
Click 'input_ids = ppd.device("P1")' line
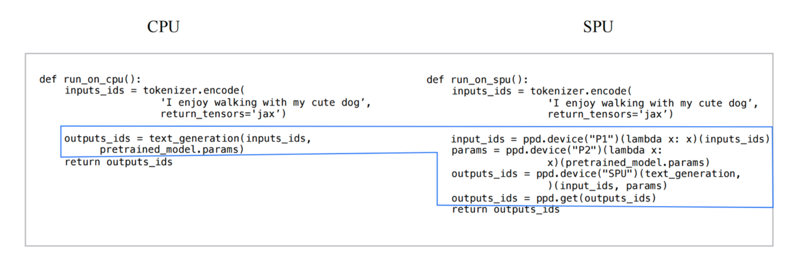[611, 139]
